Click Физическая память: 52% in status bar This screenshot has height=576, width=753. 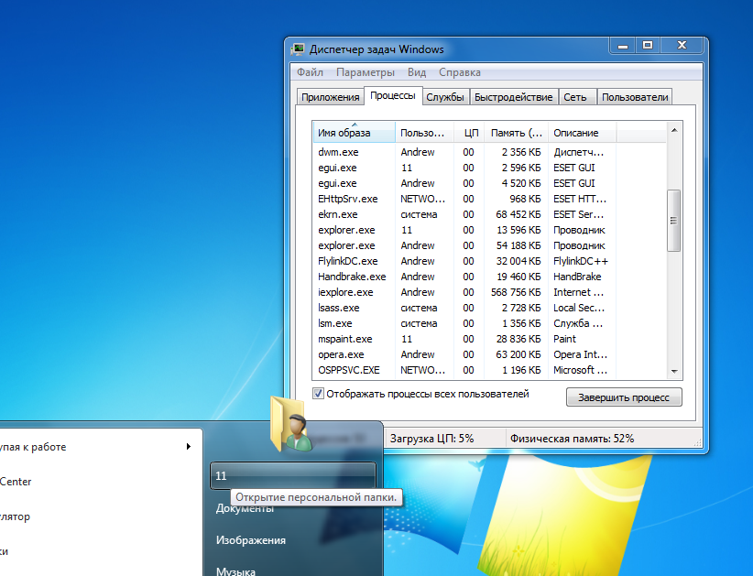tap(572, 439)
